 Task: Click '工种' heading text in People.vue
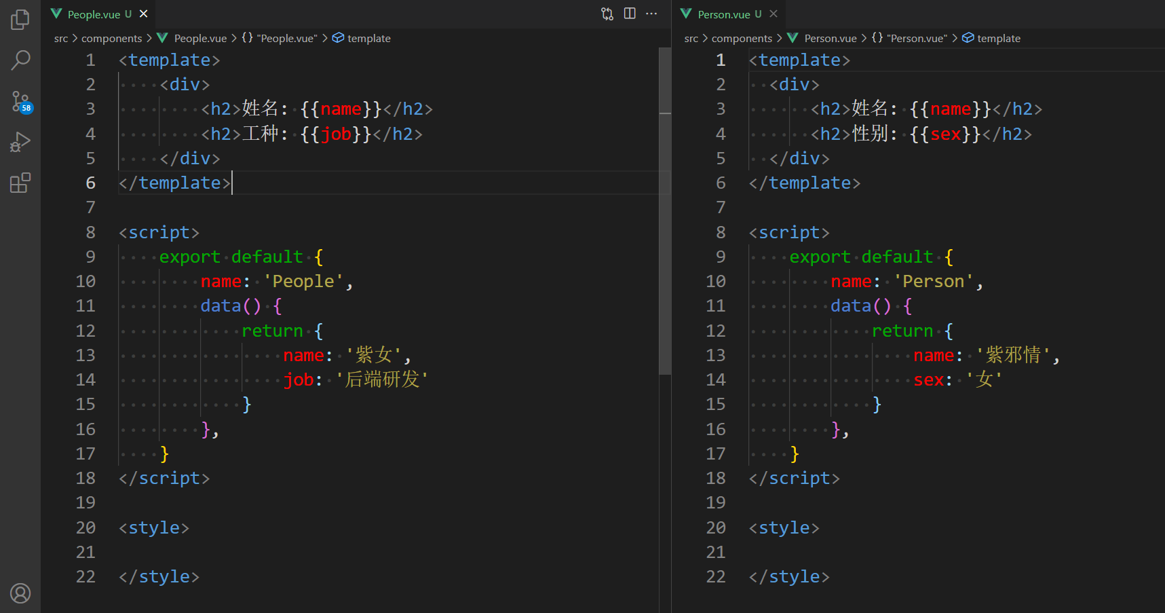(x=261, y=134)
